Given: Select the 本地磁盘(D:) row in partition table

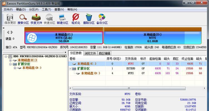Looking at the screenshot, I should [x=138, y=73].
